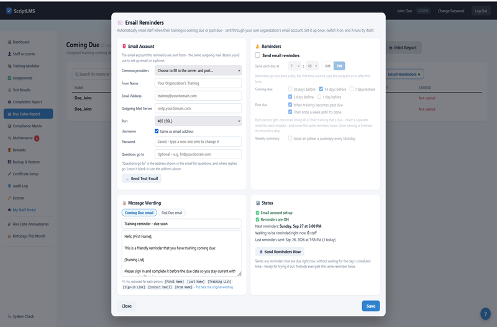Check the 7 days before option
This screenshot has height=327, width=497.
pyautogui.click(x=352, y=89)
